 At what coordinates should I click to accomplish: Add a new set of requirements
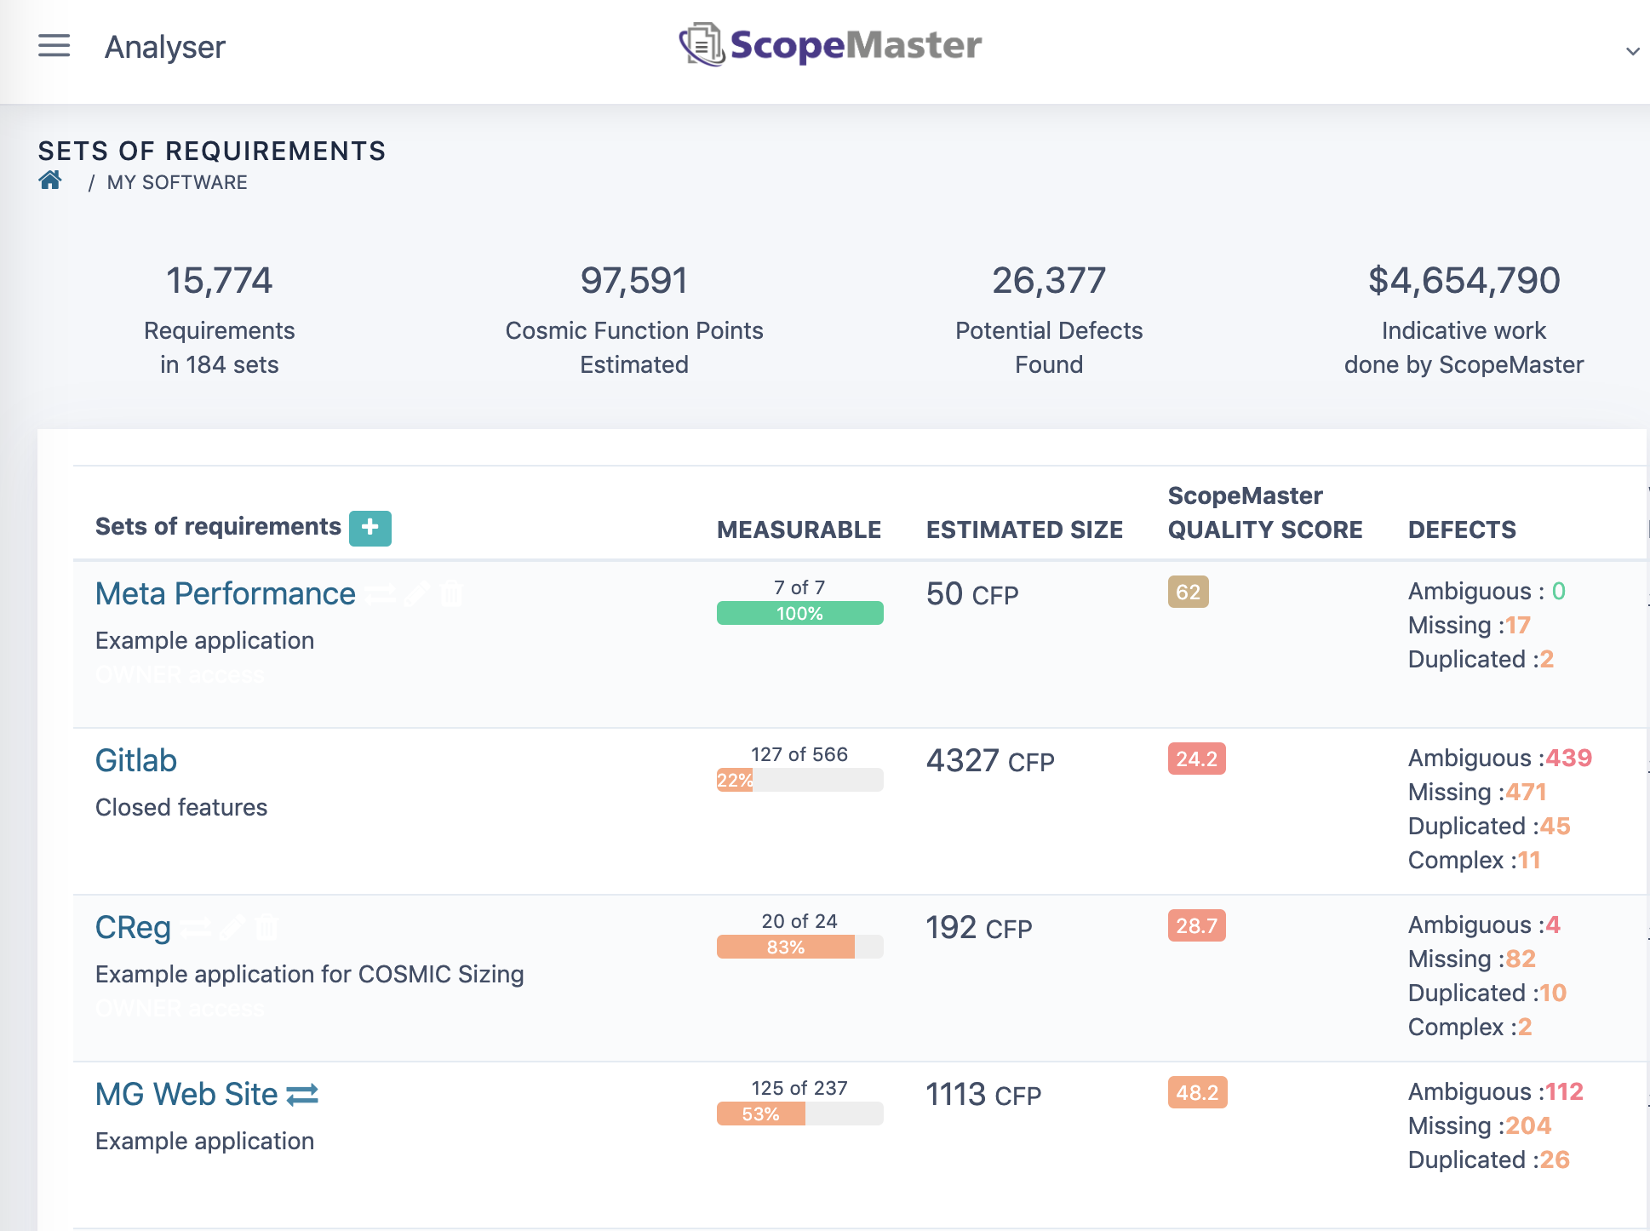[x=370, y=528]
